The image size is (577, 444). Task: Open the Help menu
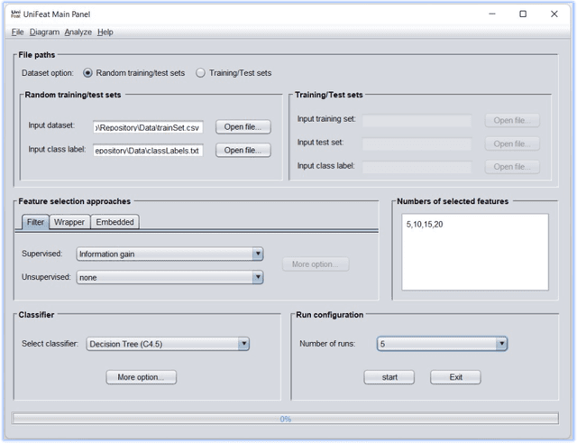coord(105,32)
